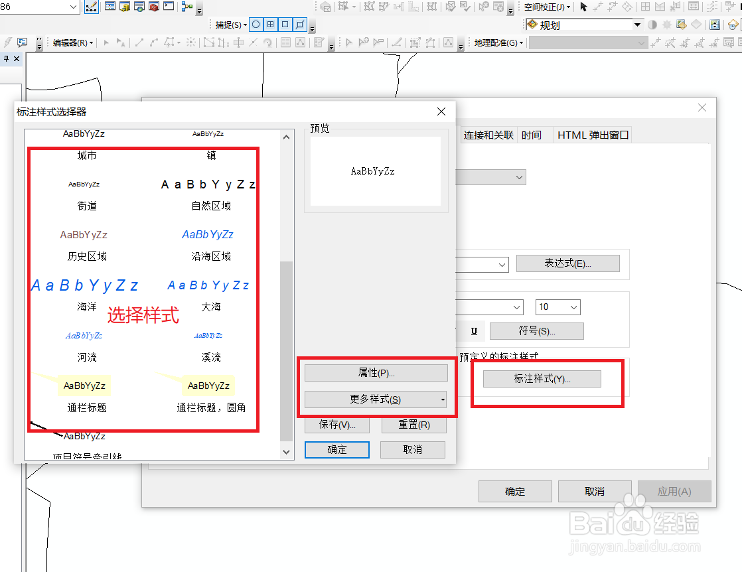Open the Python window
Screen dimensions: 742x572
pyautogui.click(x=168, y=7)
